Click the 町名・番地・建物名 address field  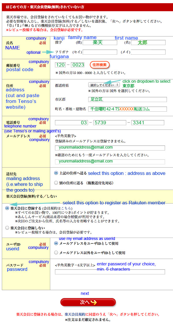pos(127,109)
